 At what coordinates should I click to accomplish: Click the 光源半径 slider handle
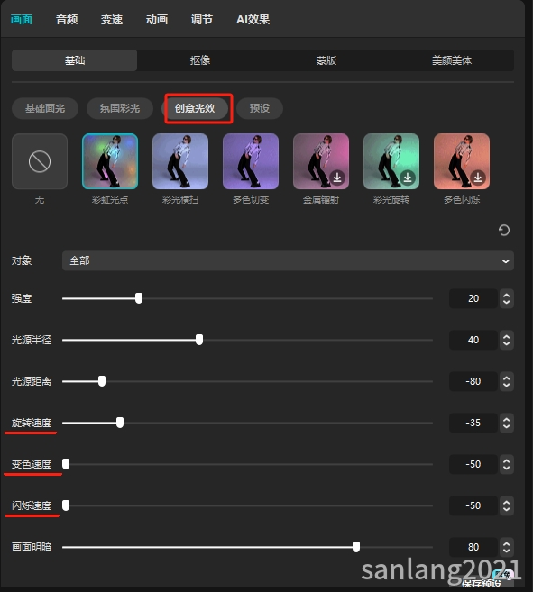click(199, 340)
